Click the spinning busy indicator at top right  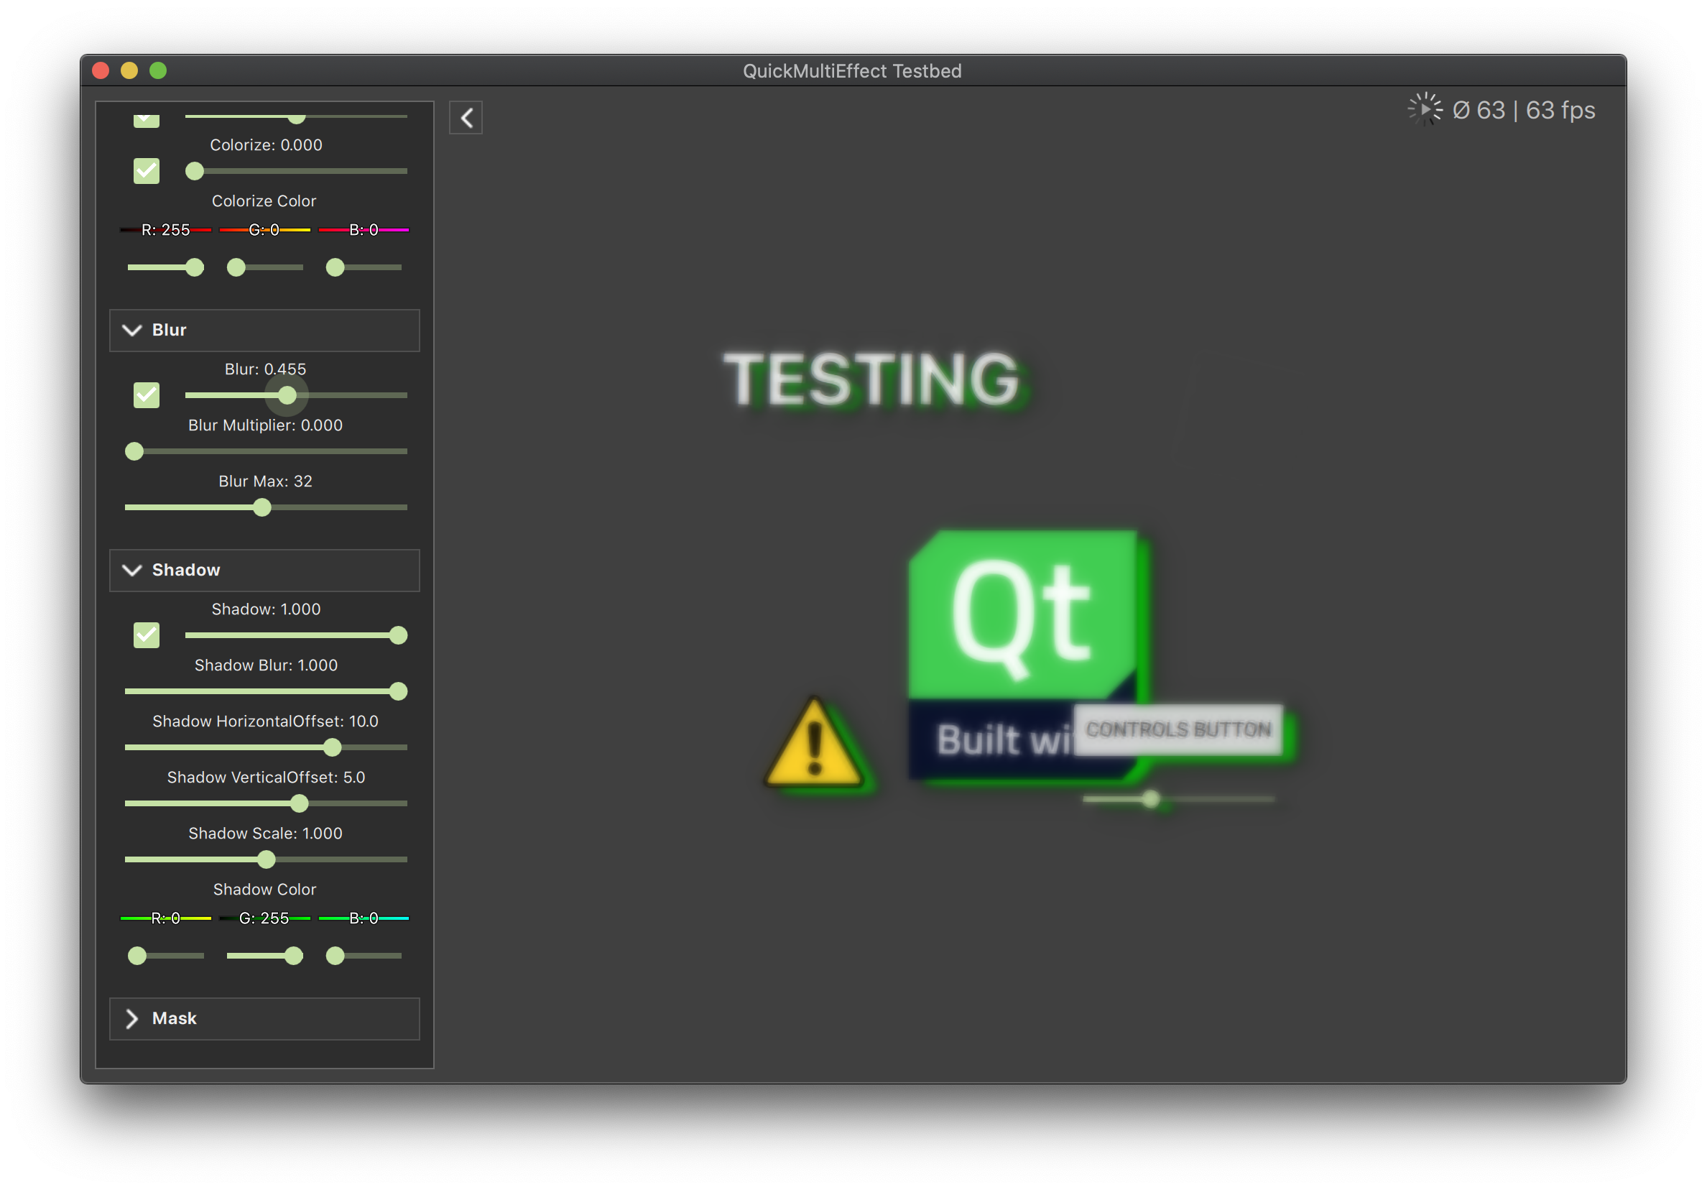click(x=1425, y=109)
